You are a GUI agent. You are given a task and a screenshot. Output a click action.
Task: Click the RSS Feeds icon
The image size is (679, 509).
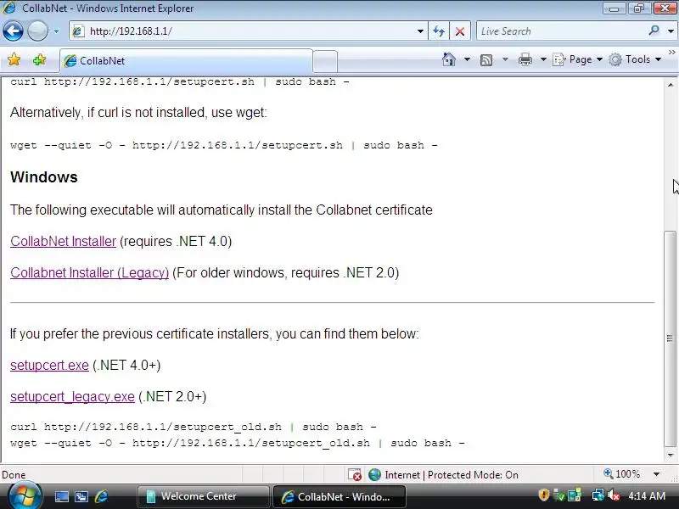tap(486, 59)
